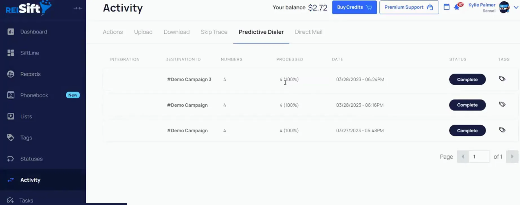Expand the user profile dropdown chevron

pyautogui.click(x=516, y=7)
